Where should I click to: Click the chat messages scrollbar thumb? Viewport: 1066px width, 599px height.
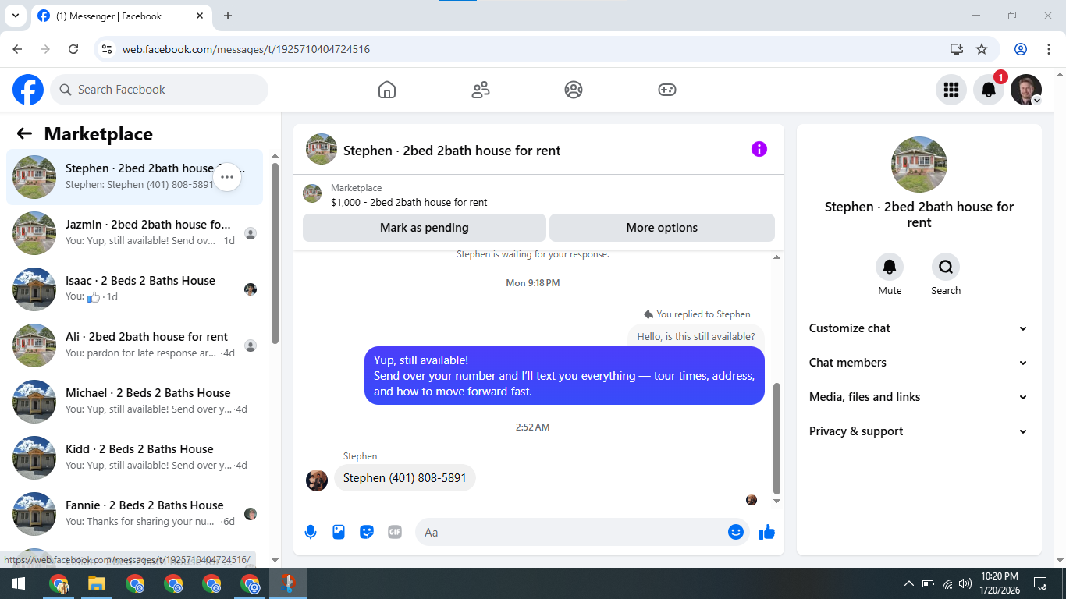click(x=776, y=438)
